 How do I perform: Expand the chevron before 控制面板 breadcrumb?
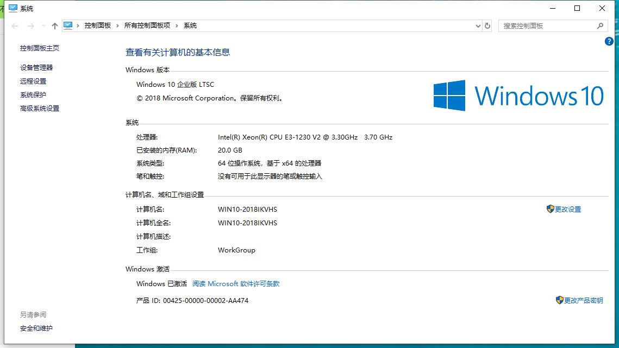pyautogui.click(x=78, y=26)
